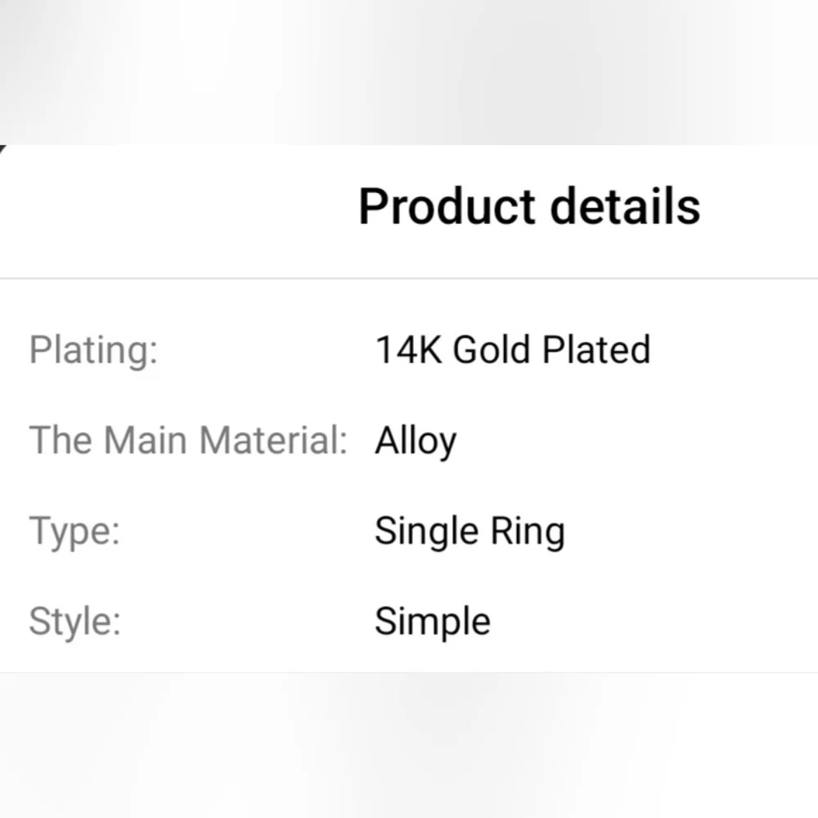Click the Simple style value
The image size is (818, 818).
click(x=432, y=622)
